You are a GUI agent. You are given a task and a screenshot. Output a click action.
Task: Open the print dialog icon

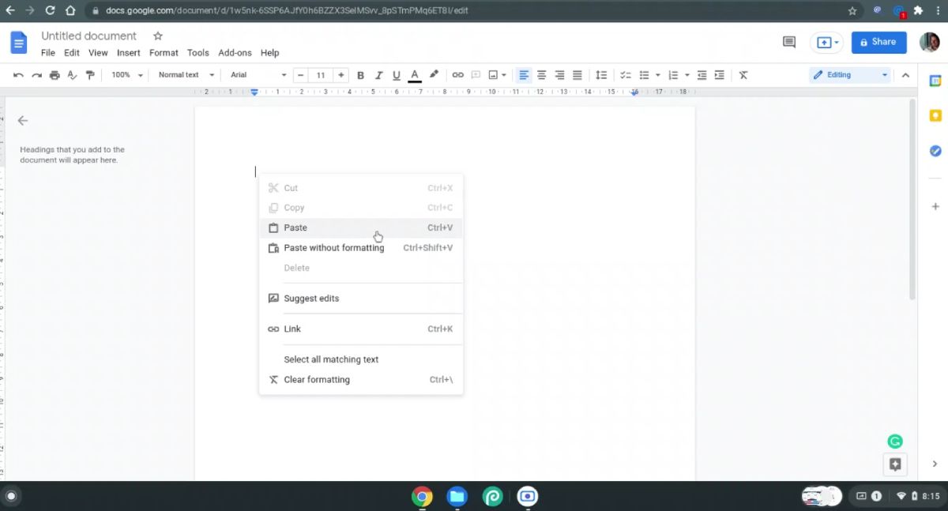pos(54,74)
